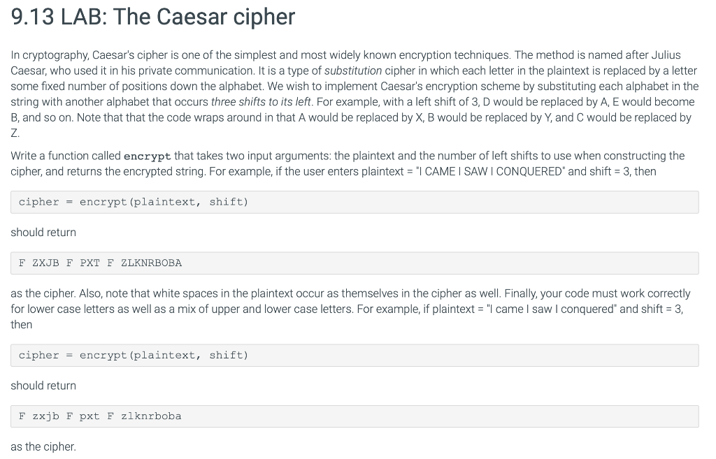The image size is (716, 459).
Task: Click the bold 'encrypt' function name
Action: click(147, 156)
